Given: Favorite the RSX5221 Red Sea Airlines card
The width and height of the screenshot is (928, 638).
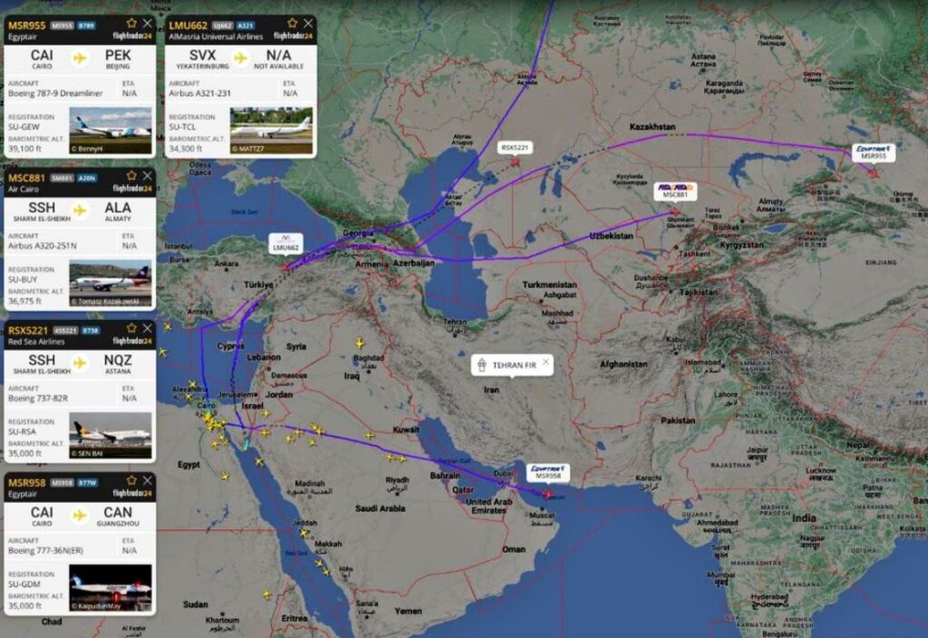Looking at the screenshot, I should pos(131,328).
